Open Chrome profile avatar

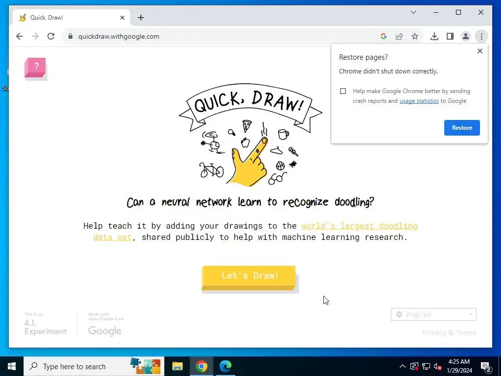point(466,36)
